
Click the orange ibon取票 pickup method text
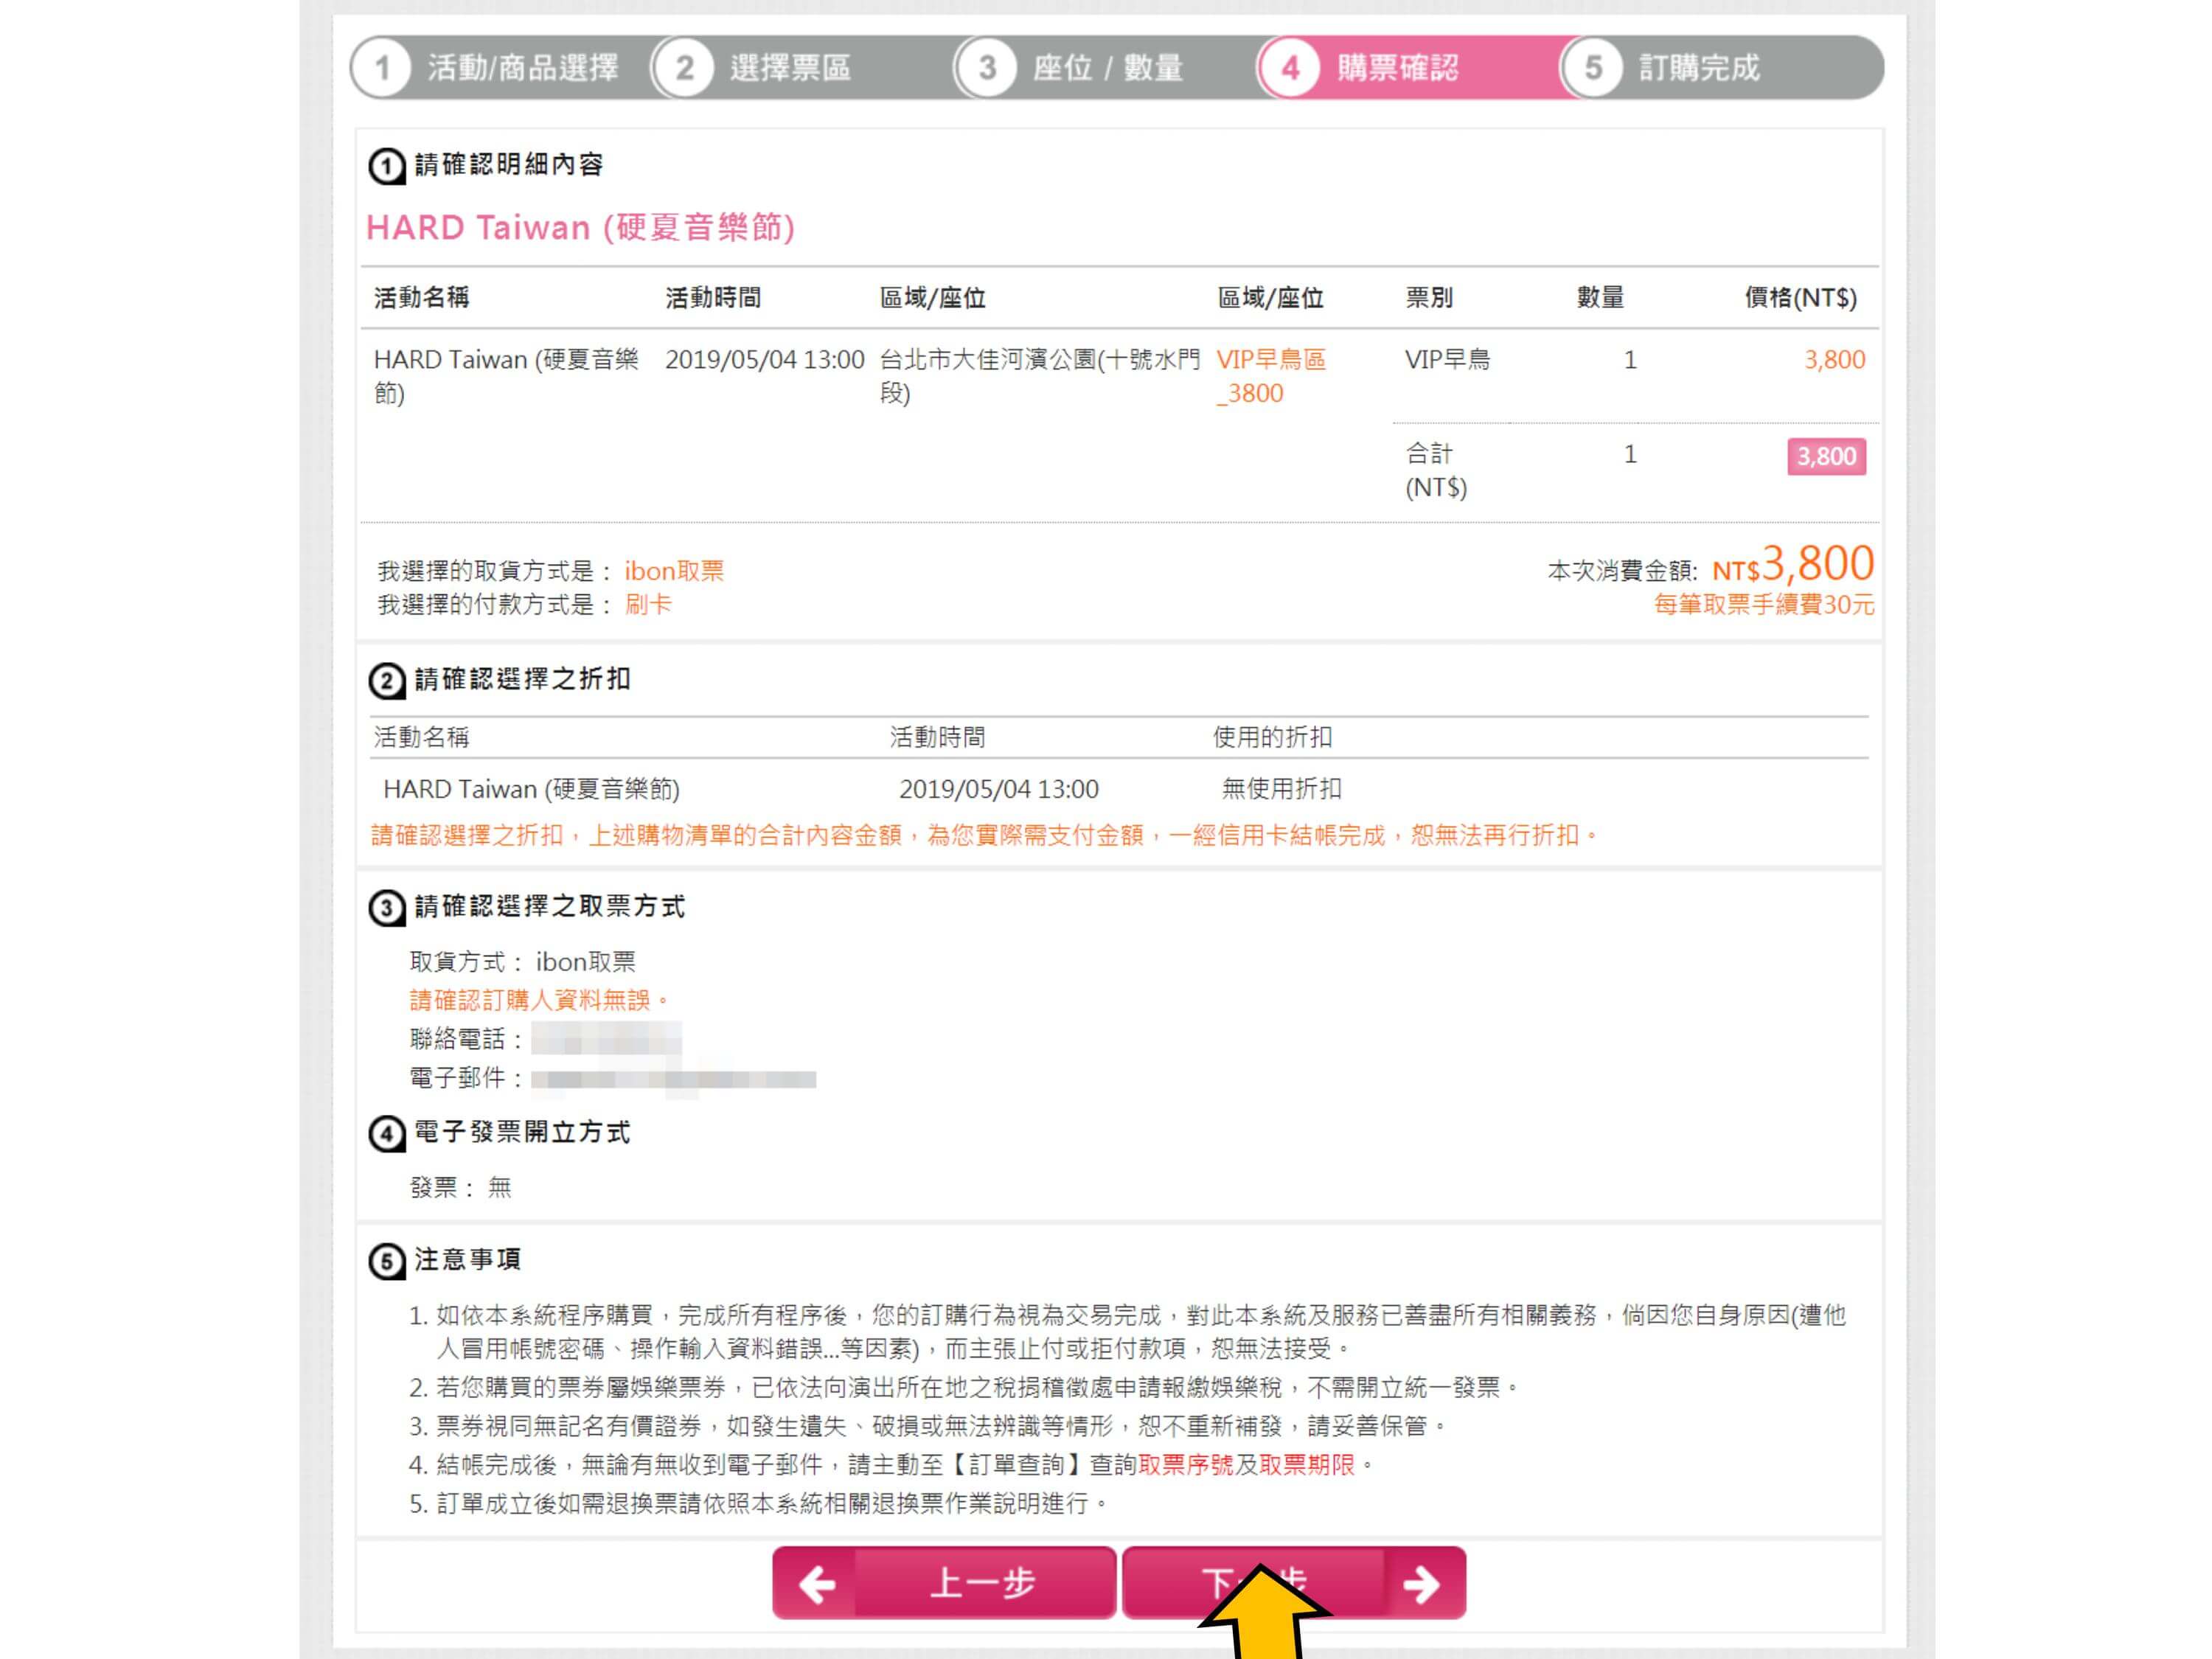click(x=674, y=571)
